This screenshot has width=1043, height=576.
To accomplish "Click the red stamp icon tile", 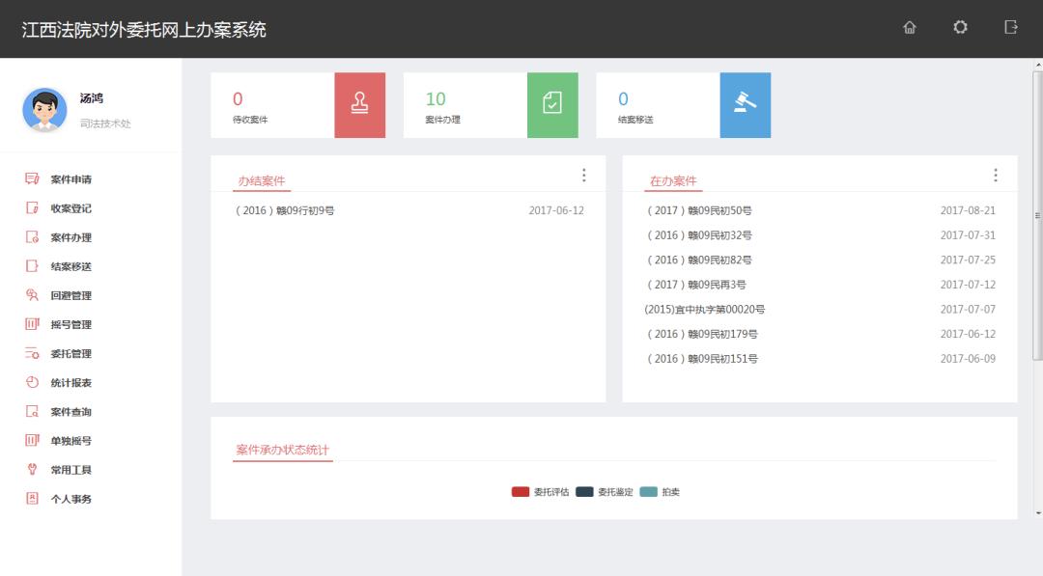I will point(359,104).
